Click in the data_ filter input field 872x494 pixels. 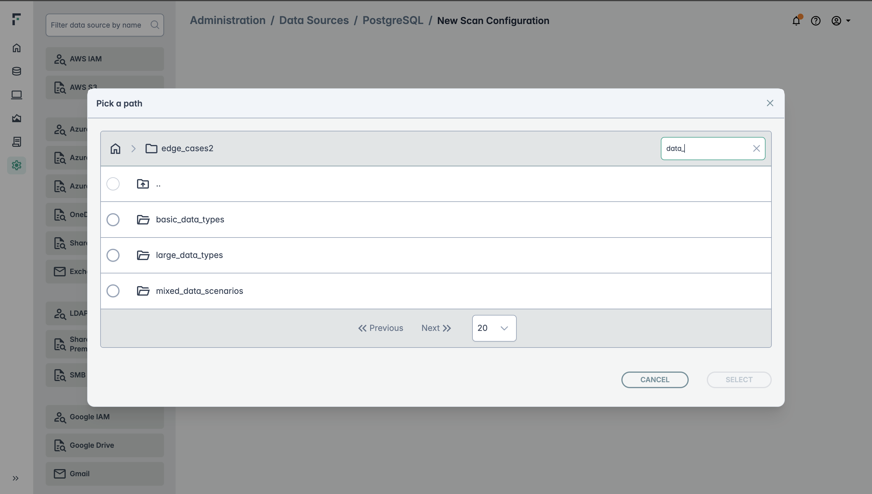(706, 149)
